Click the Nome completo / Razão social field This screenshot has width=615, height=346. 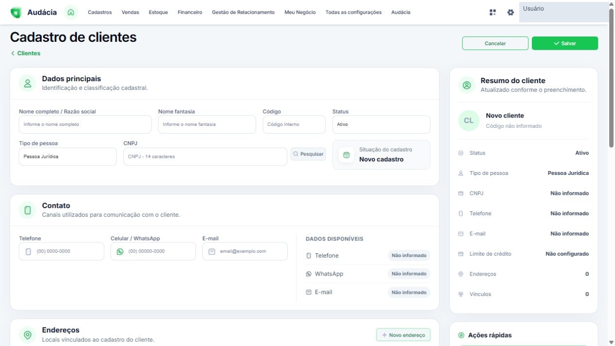pyautogui.click(x=85, y=124)
